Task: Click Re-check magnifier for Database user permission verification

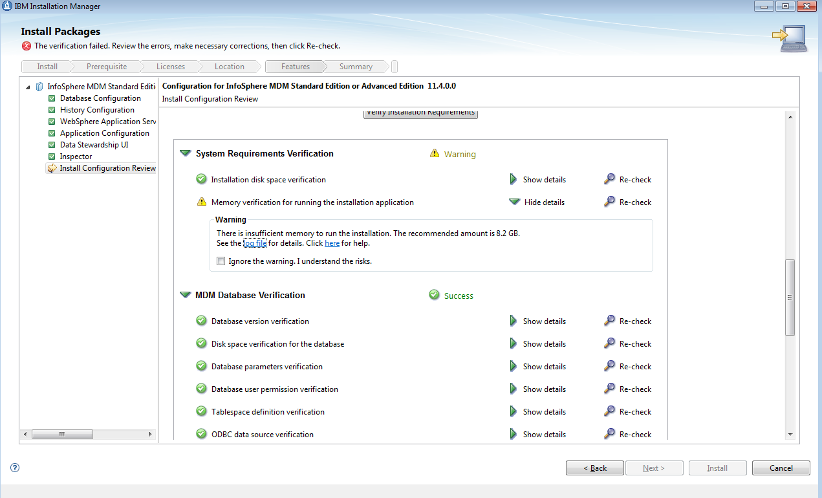Action: coord(609,389)
